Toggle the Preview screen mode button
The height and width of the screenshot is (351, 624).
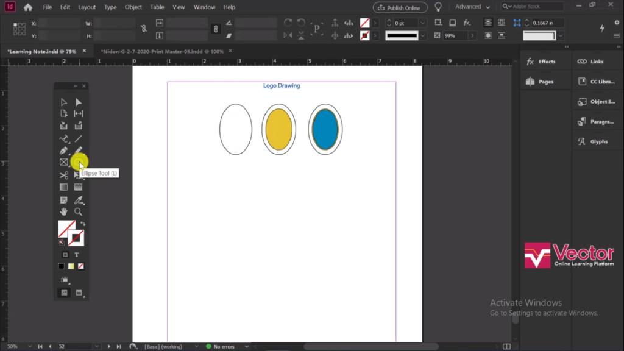coord(79,293)
